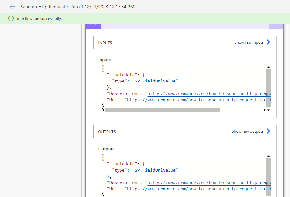Click the purple action card header icon
Viewport: 290px width, 197px height.
[93, 26]
